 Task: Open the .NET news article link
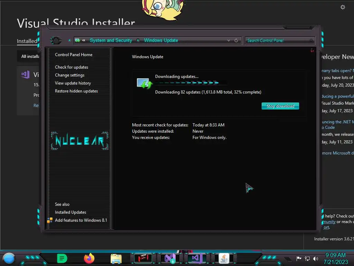coord(338,125)
